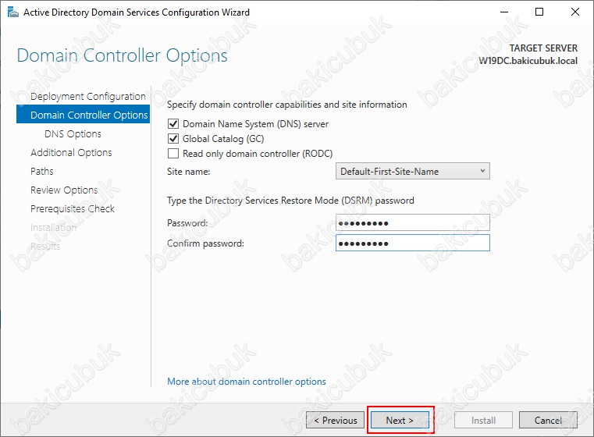594x437 pixels.
Task: Cancel the configuration wizard
Action: tap(548, 420)
